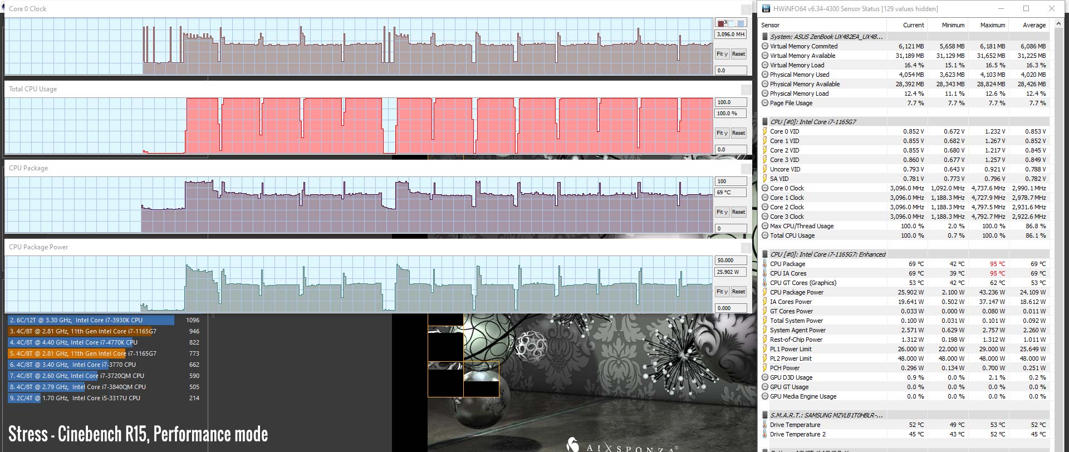Click the bolt icon beside PCH Power
Screen dimensions: 1069x452
tap(765, 368)
